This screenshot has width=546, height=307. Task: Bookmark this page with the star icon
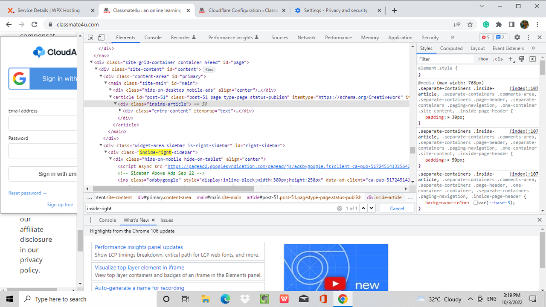(470, 25)
